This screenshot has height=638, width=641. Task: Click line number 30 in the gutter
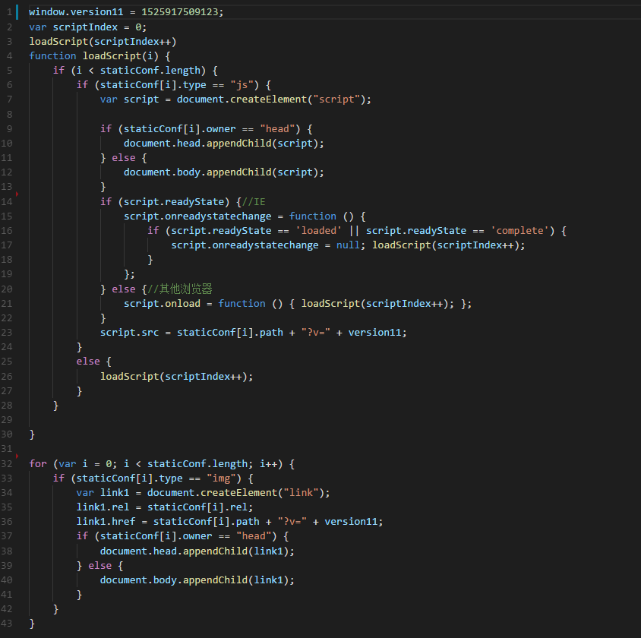pyautogui.click(x=7, y=434)
